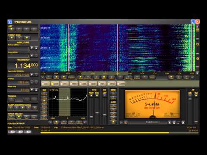Toggle the third FRONT-END button with green LED
This screenshot has height=155, width=207.
[27, 38]
